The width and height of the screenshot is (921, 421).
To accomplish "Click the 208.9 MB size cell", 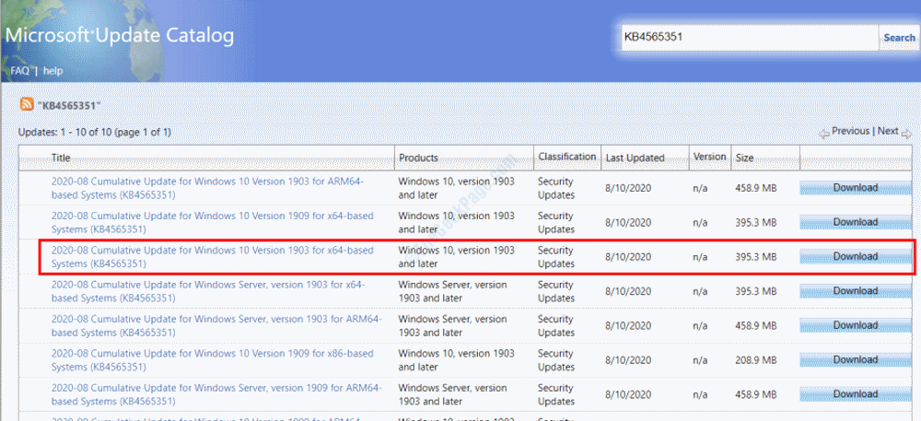I will click(755, 360).
